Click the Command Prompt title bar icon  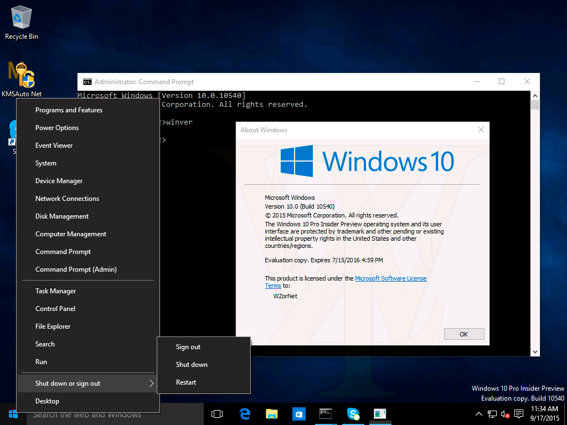pos(87,82)
